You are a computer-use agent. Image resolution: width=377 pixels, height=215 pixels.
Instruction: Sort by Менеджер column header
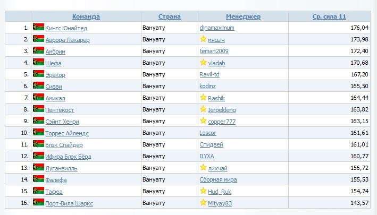[243, 16]
